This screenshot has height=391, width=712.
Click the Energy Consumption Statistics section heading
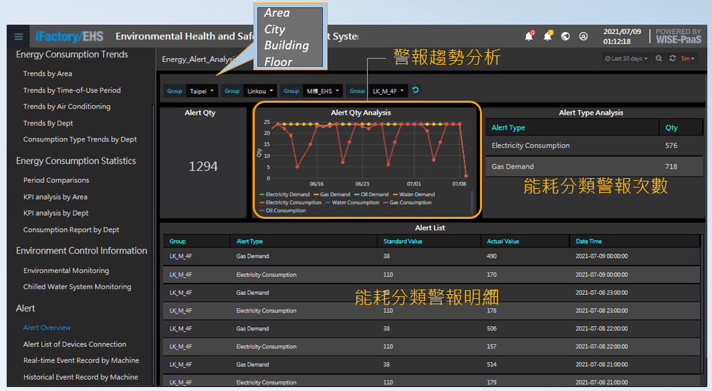pos(76,161)
